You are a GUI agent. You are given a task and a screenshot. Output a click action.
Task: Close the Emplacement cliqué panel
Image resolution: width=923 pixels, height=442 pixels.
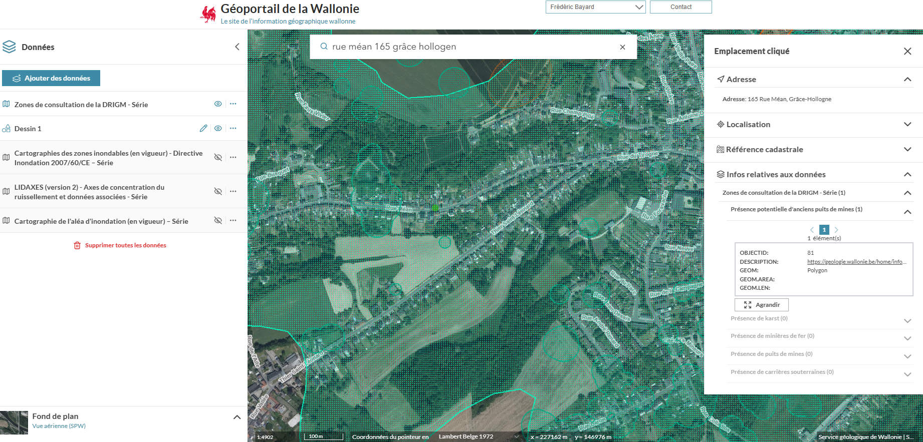(x=907, y=51)
